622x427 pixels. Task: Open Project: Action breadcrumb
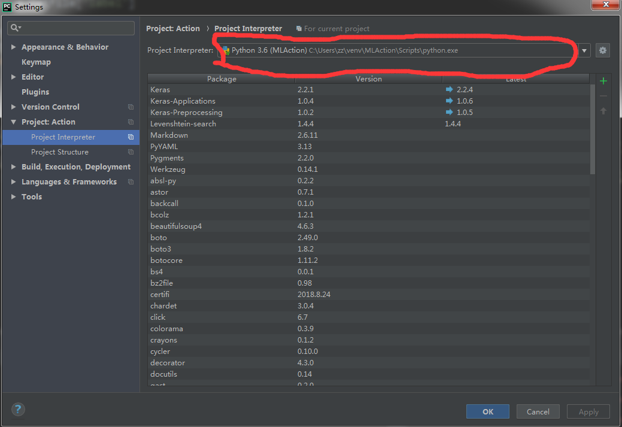pos(173,28)
